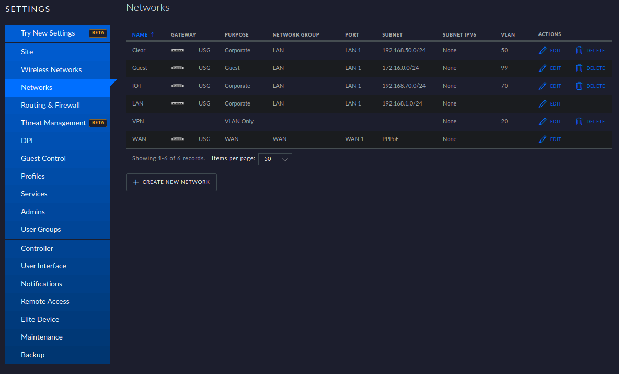
Task: Click the sort arrow next to Name header
Action: click(153, 34)
